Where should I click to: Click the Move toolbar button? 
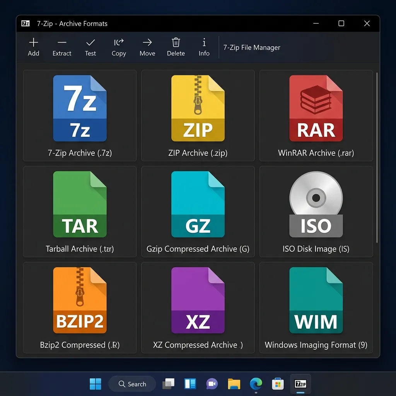pos(147,47)
